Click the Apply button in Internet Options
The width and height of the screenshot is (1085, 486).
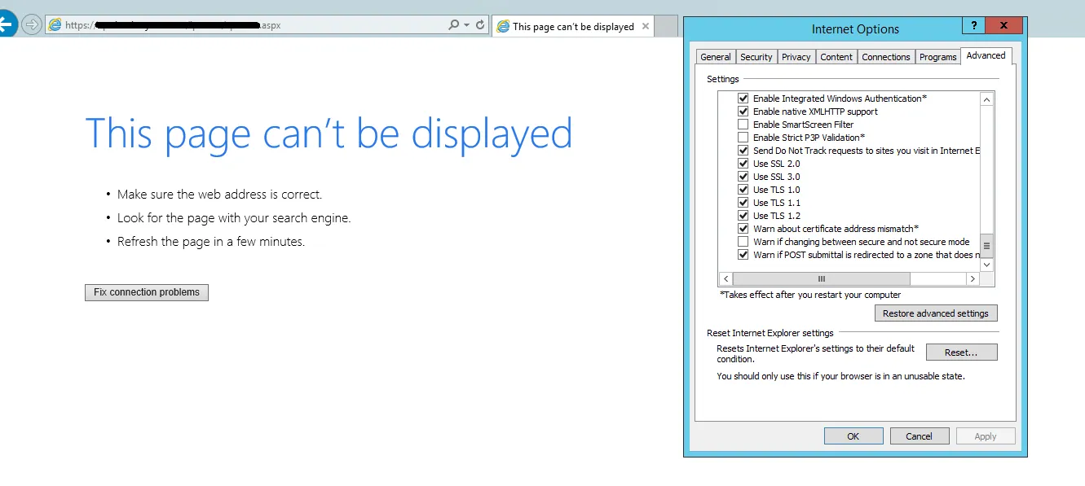tap(986, 436)
